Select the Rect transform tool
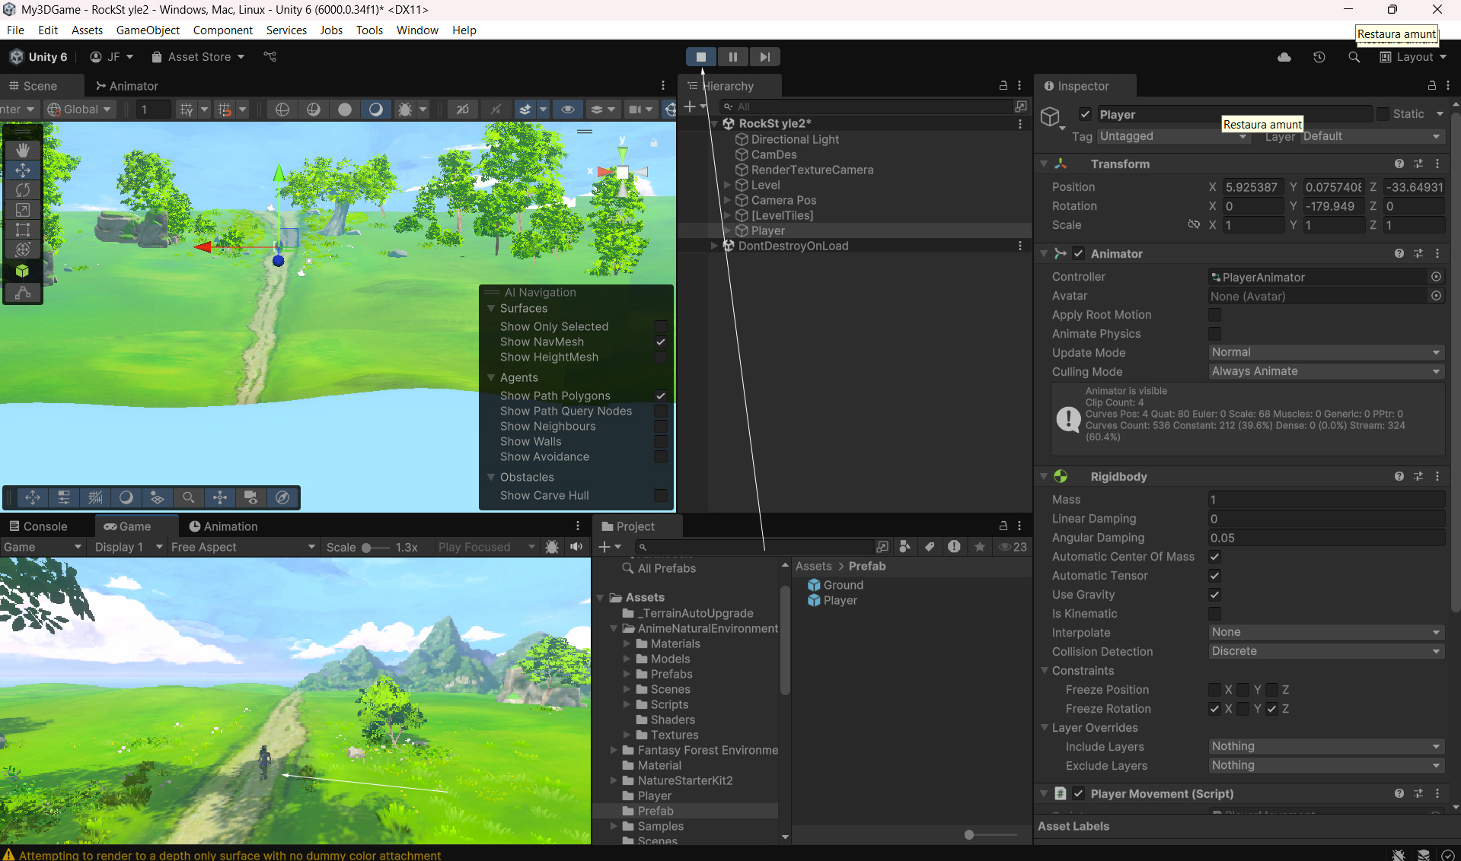The width and height of the screenshot is (1461, 861). [x=23, y=230]
